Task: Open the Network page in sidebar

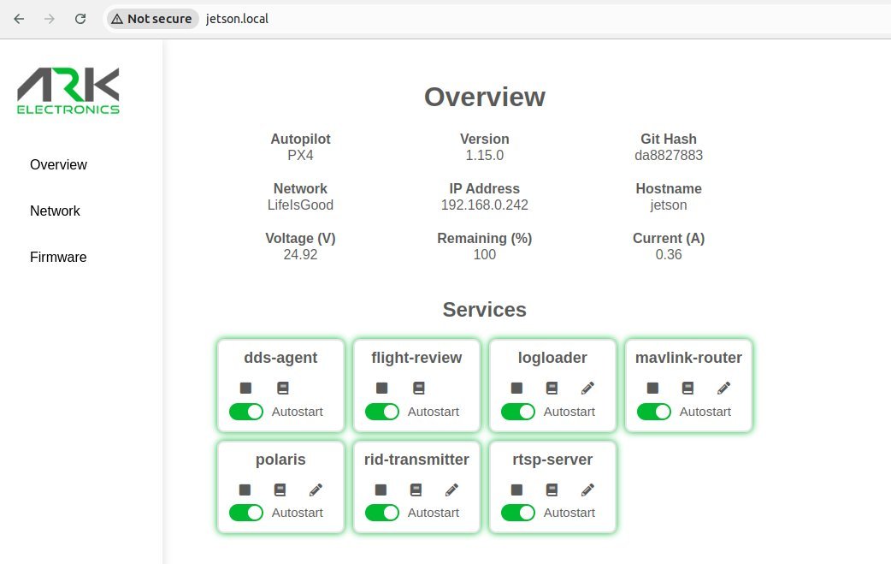Action: [55, 211]
